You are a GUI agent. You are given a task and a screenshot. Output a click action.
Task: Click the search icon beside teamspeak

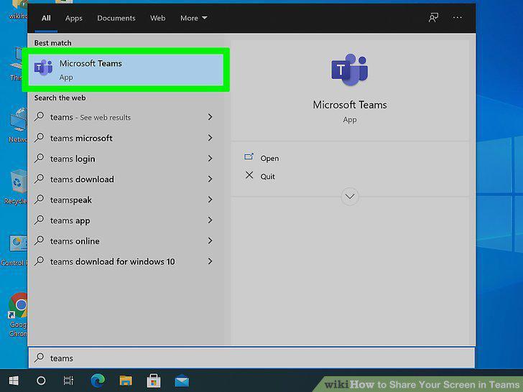40,200
